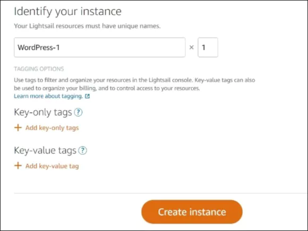Click the Add key-value tag text

[x=52, y=166]
